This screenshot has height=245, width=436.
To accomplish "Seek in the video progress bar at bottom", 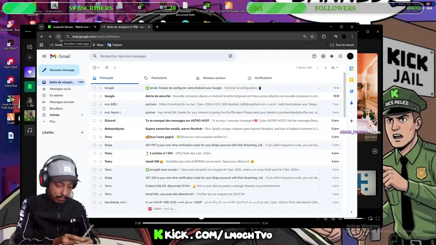I will [x=201, y=223].
